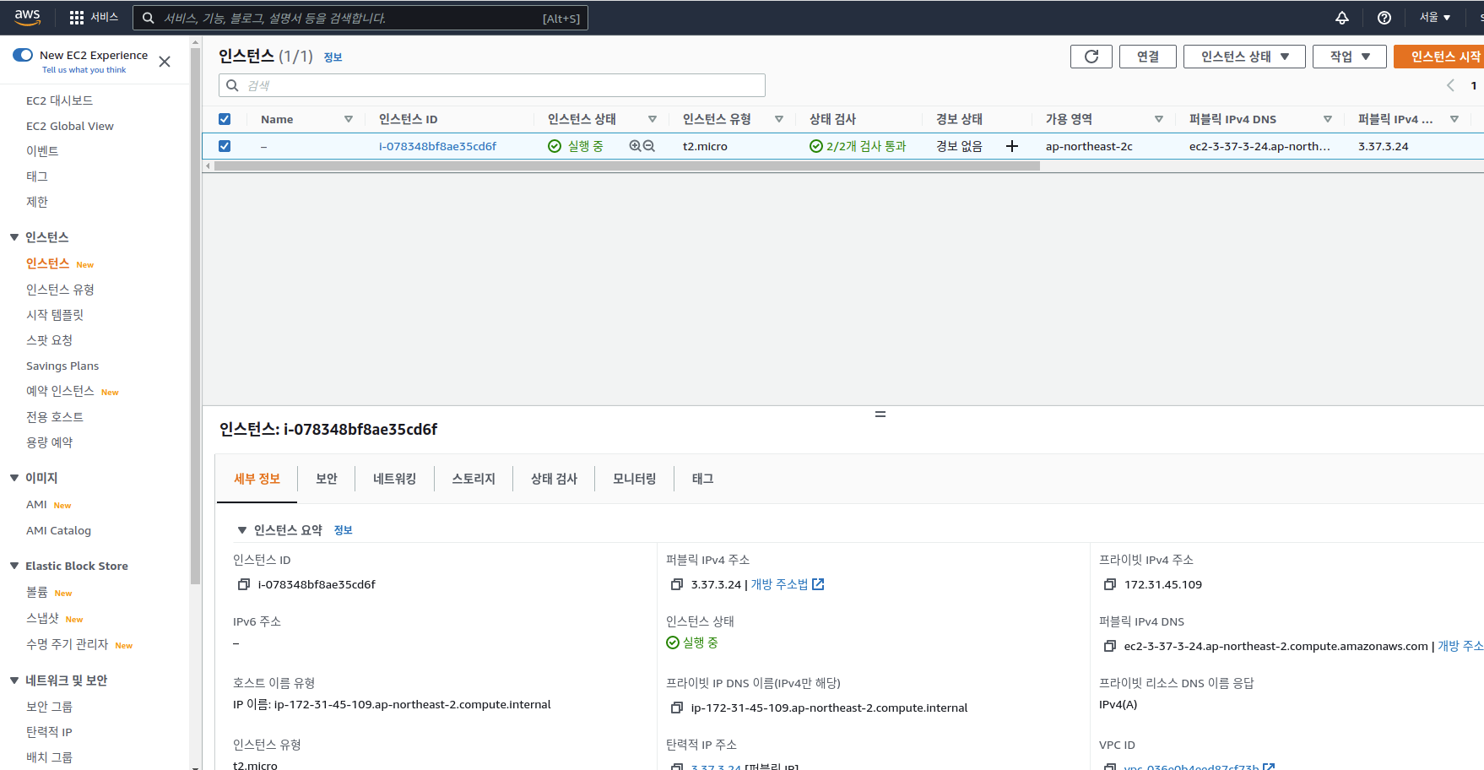Open the AWS home logo
The height and width of the screenshot is (770, 1484).
[27, 17]
